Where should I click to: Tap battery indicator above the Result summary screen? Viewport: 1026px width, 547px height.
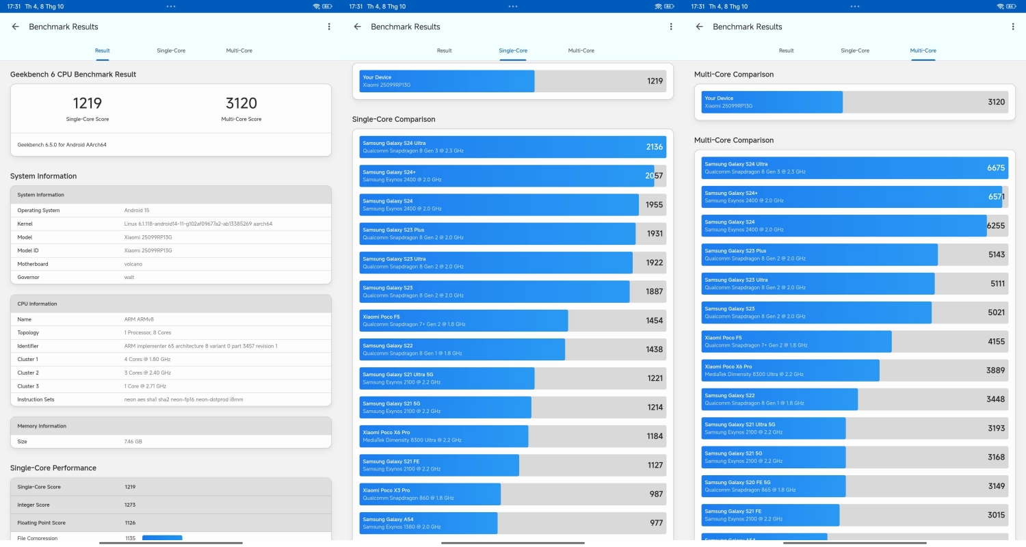pyautogui.click(x=328, y=6)
